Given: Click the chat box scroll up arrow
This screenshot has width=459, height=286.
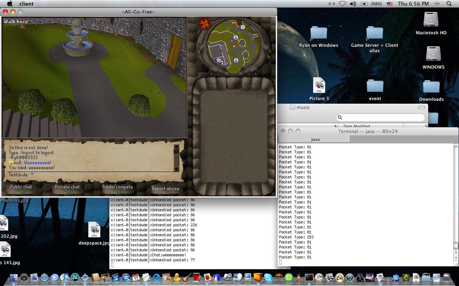Looking at the screenshot, I should tap(176, 147).
